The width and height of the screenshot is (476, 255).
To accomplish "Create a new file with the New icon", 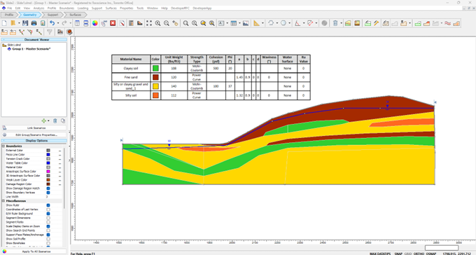I will tap(4, 23).
